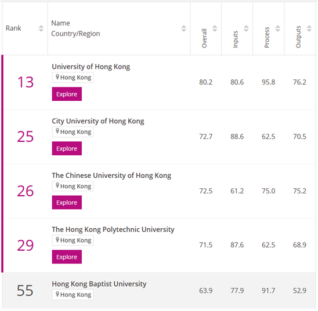Screen dimensions: 318x311
Task: Click overall score 71.5
Action: click(205, 245)
